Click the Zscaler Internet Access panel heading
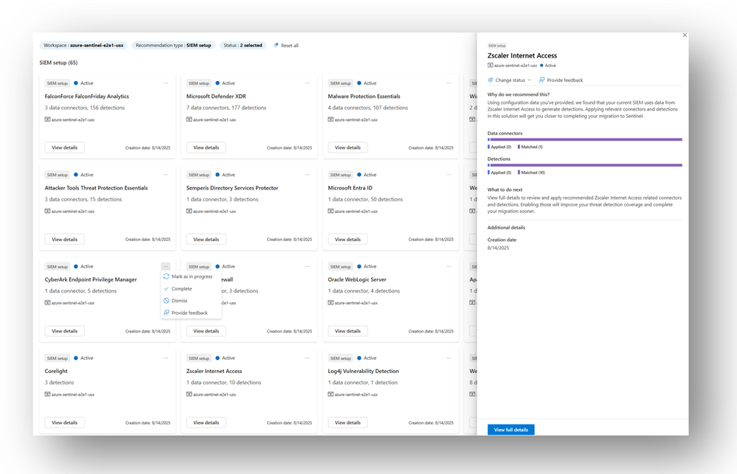The image size is (737, 474). pyautogui.click(x=522, y=55)
